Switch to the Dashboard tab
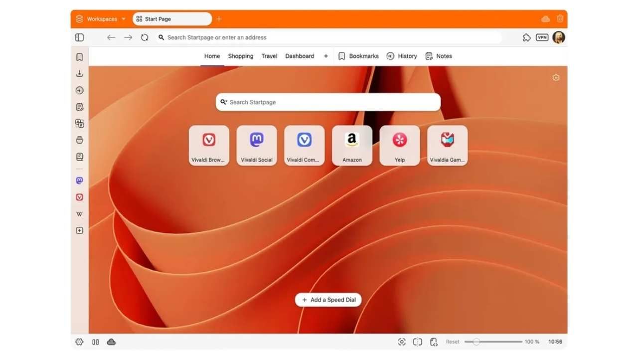The width and height of the screenshot is (638, 359). click(x=300, y=56)
